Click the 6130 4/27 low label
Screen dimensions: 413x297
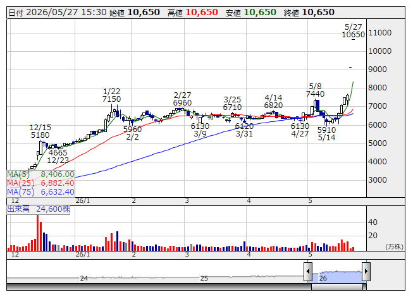300,130
